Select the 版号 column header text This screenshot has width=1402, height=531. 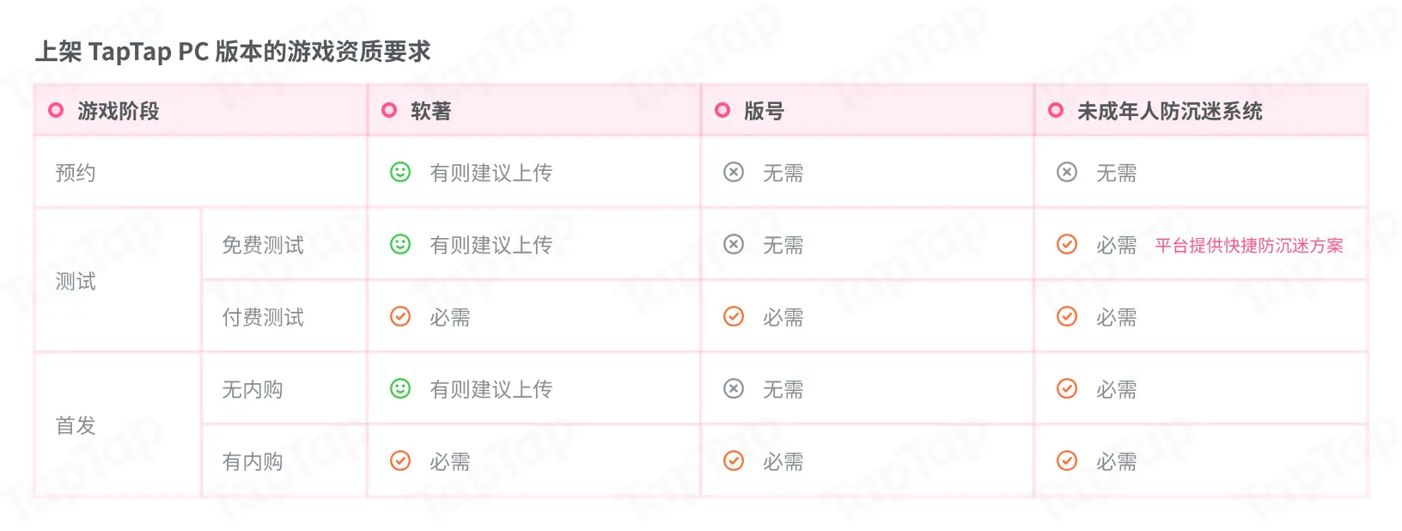click(764, 111)
